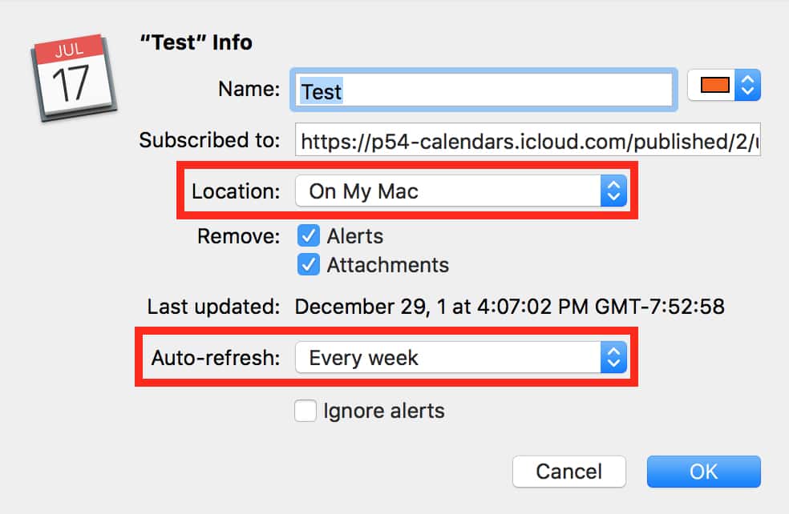Click the Location label

[237, 191]
